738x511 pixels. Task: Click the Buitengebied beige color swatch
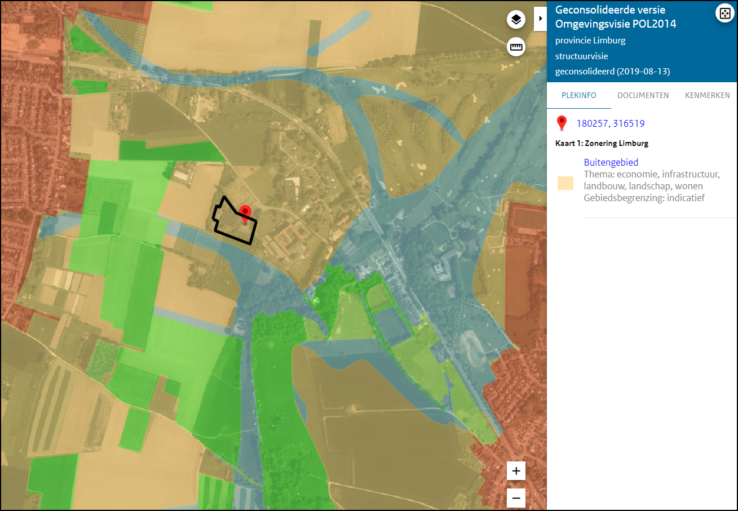tap(565, 183)
